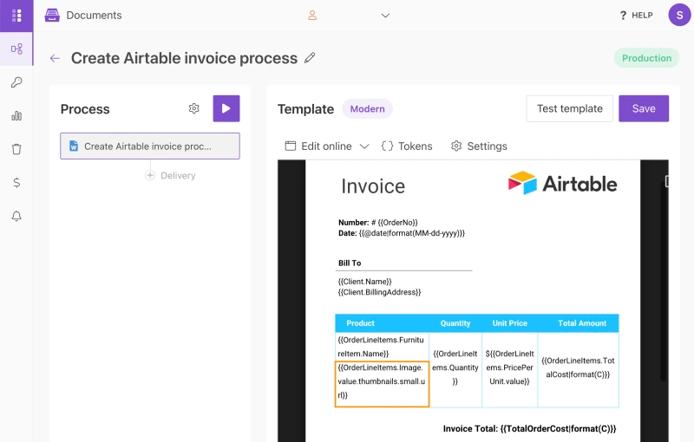Click the PricePerUnit.value token cell
The height and width of the screenshot is (442, 694).
pos(509,367)
